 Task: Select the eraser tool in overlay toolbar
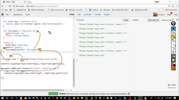[x=173, y=41]
